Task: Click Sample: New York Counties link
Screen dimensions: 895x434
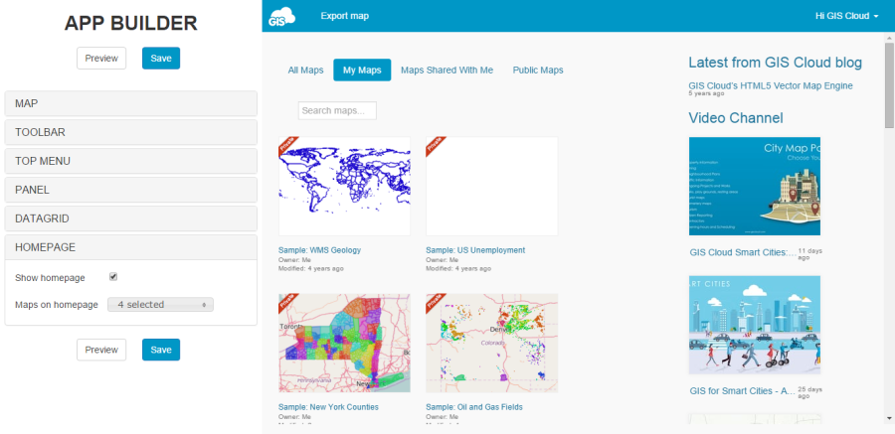Action: coord(328,407)
